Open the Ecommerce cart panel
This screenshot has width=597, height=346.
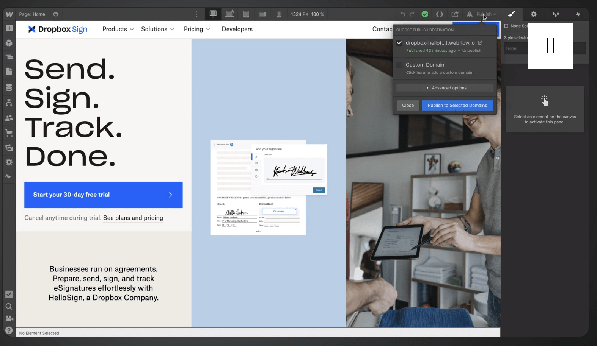tap(9, 133)
